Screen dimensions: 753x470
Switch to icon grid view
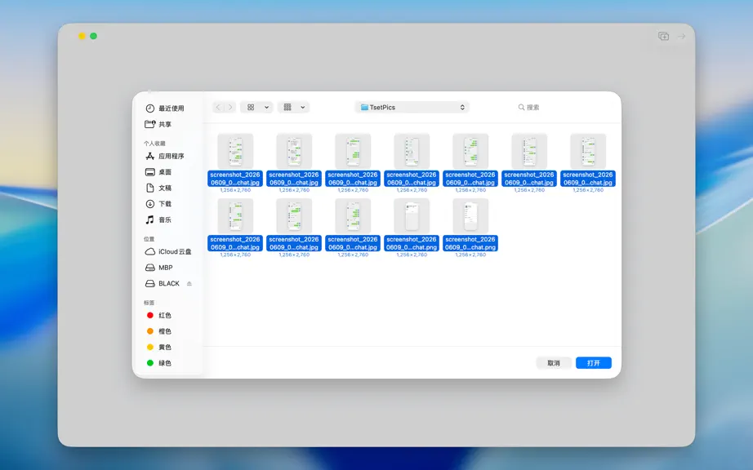pyautogui.click(x=251, y=108)
